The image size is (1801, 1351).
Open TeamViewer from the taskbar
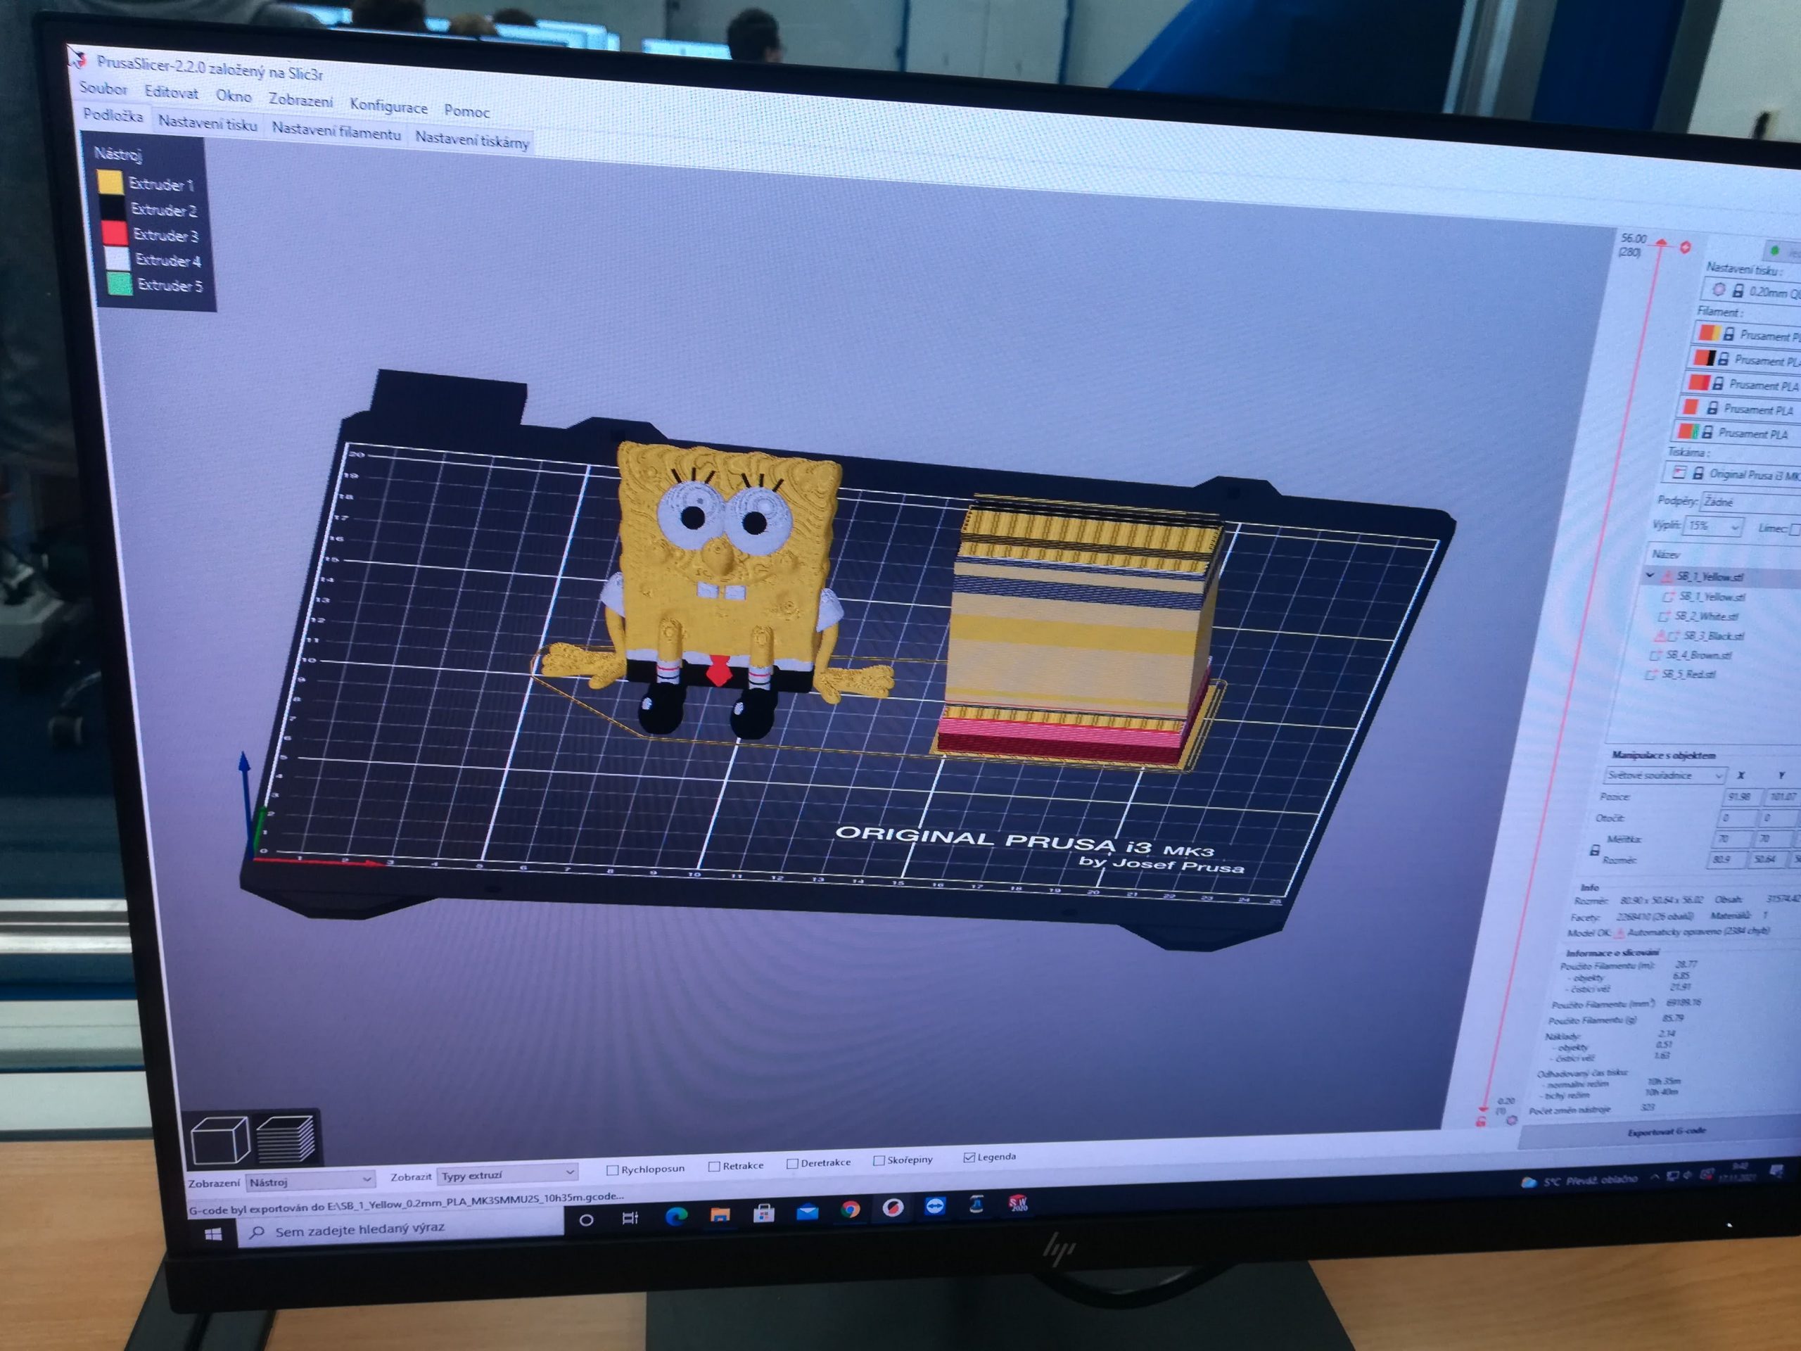click(x=935, y=1207)
